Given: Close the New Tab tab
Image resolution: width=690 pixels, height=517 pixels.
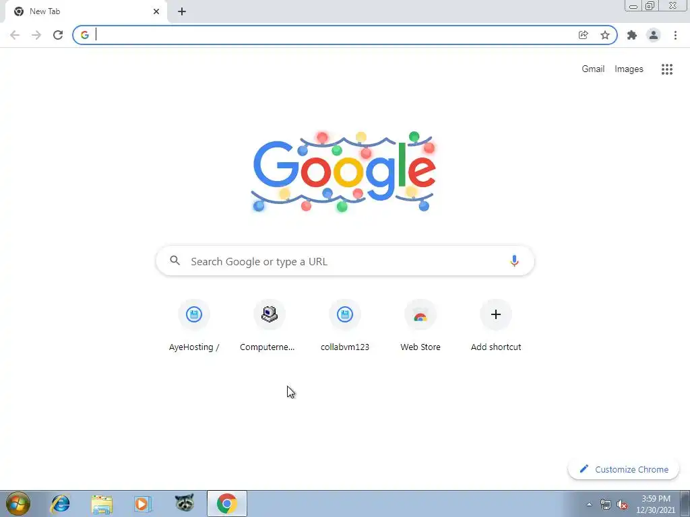Looking at the screenshot, I should point(156,11).
